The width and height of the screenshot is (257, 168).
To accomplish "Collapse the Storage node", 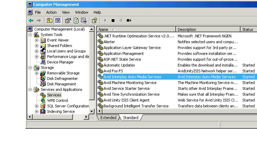I will (30, 68).
